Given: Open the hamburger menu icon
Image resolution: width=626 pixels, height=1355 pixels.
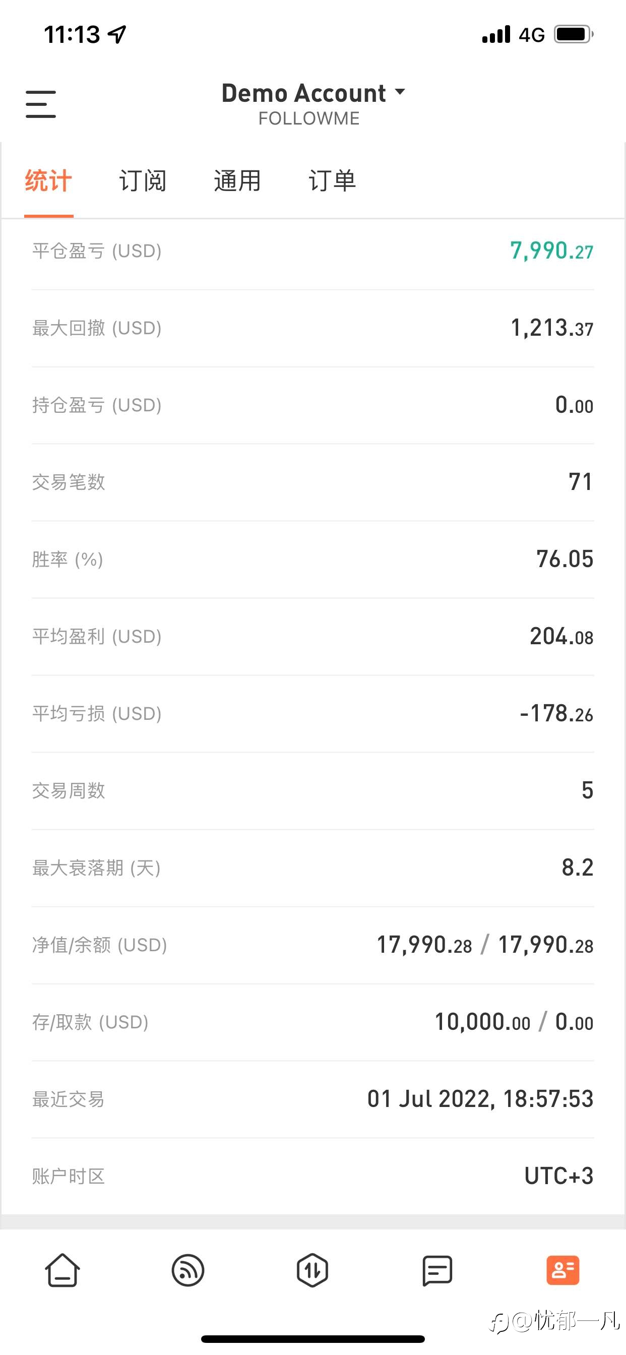Looking at the screenshot, I should tap(40, 104).
